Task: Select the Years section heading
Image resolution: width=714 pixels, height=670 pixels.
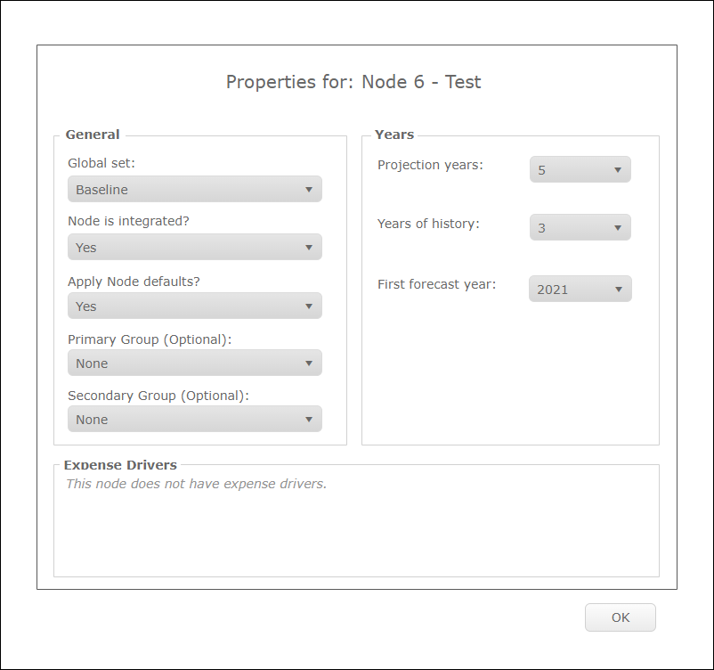Action: pyautogui.click(x=394, y=135)
